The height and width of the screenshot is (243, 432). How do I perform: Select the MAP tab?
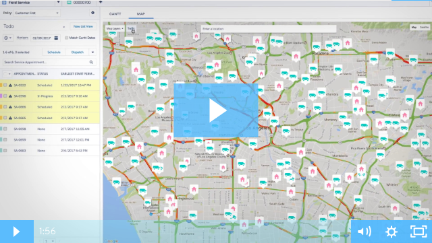tap(141, 13)
